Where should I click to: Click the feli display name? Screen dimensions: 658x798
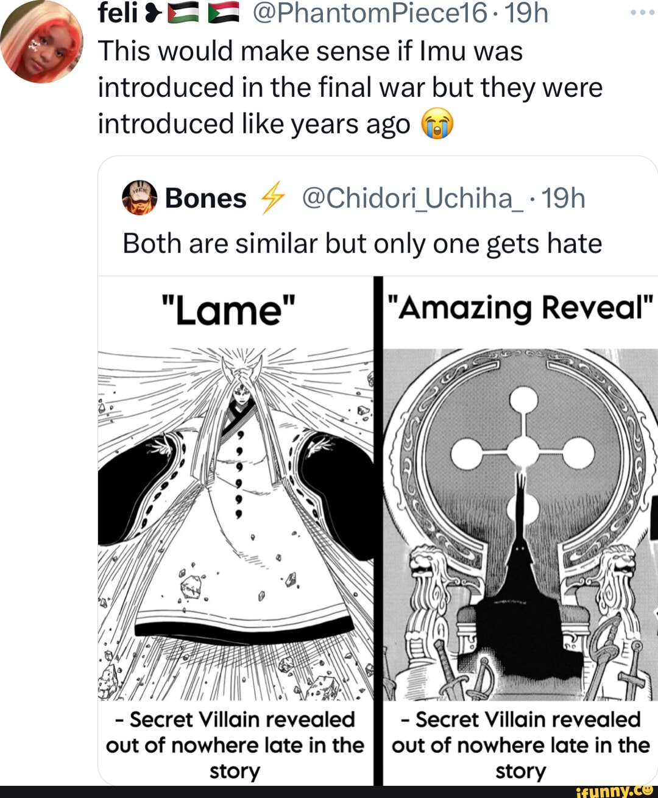click(x=118, y=13)
